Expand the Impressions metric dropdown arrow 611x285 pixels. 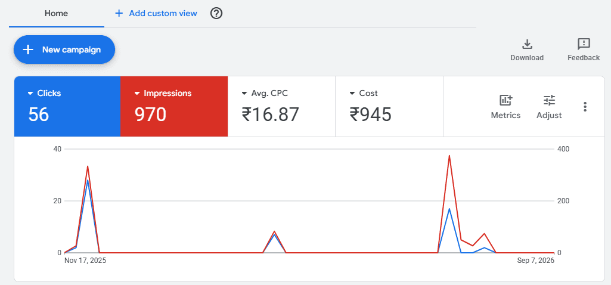point(137,94)
